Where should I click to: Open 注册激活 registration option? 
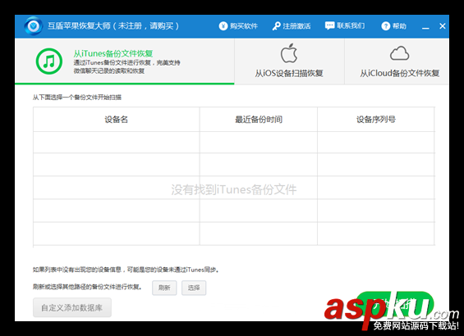coord(296,26)
